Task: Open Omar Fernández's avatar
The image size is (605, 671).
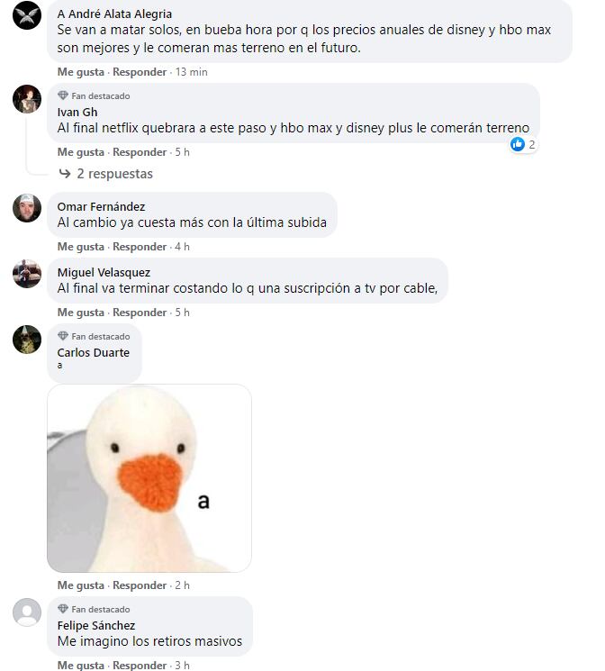Action: (27, 208)
